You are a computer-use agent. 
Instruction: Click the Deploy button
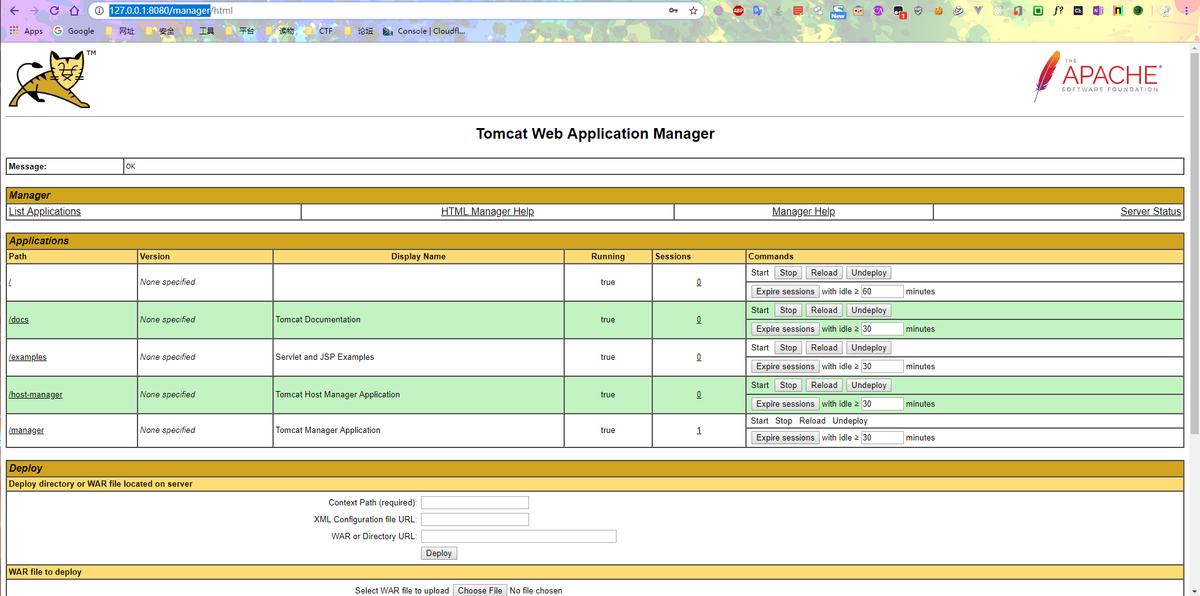coord(439,553)
